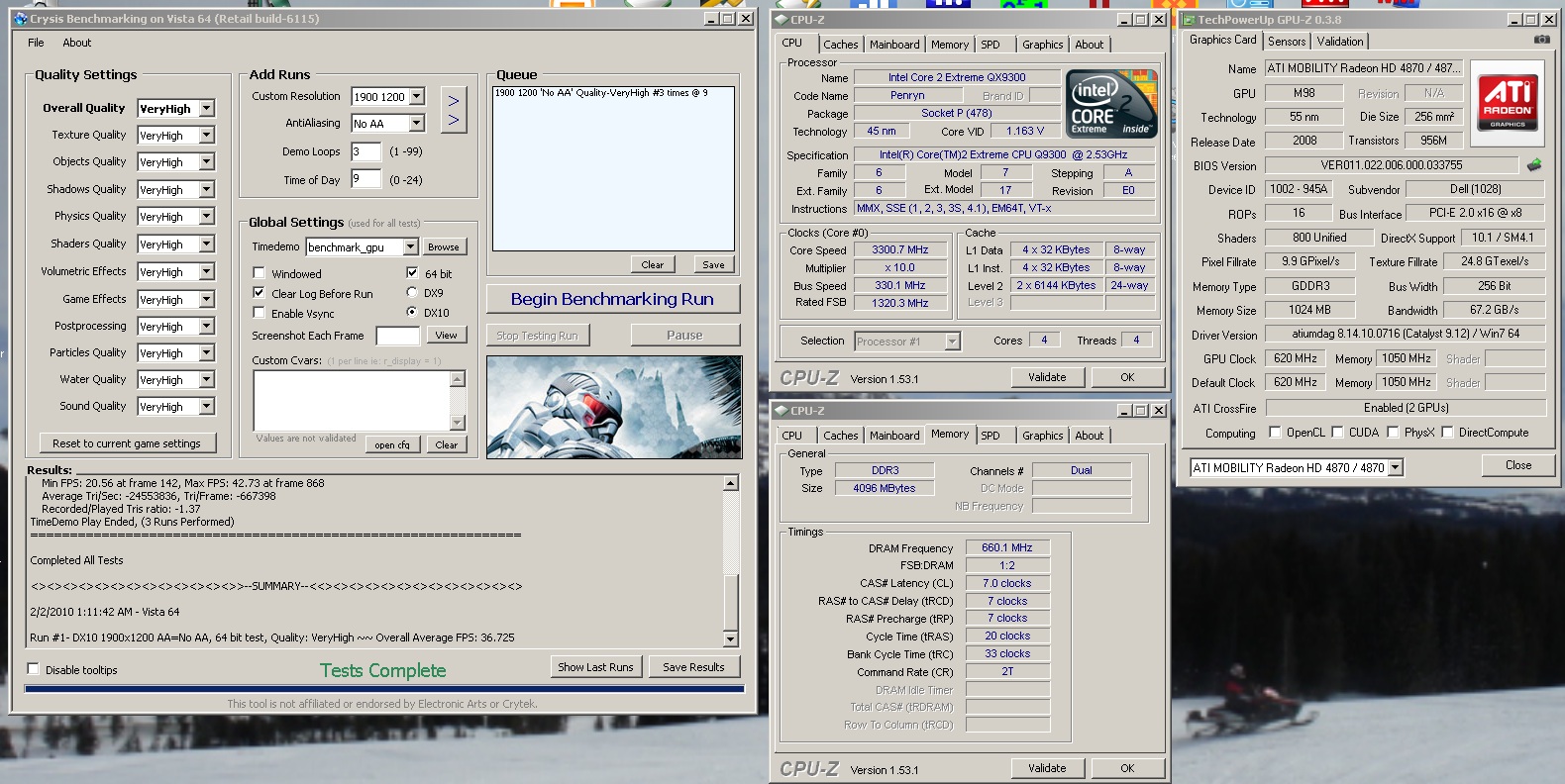Viewport: 1565px width, 784px height.
Task: Click the Save Results button
Action: tap(693, 667)
